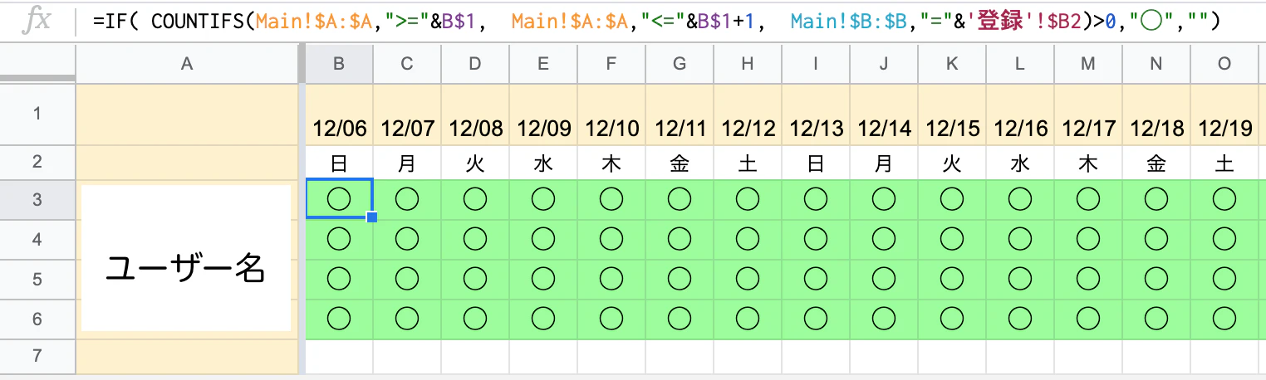Click the 水 weekday cell under 12/09
1266x380 pixels.
point(543,163)
